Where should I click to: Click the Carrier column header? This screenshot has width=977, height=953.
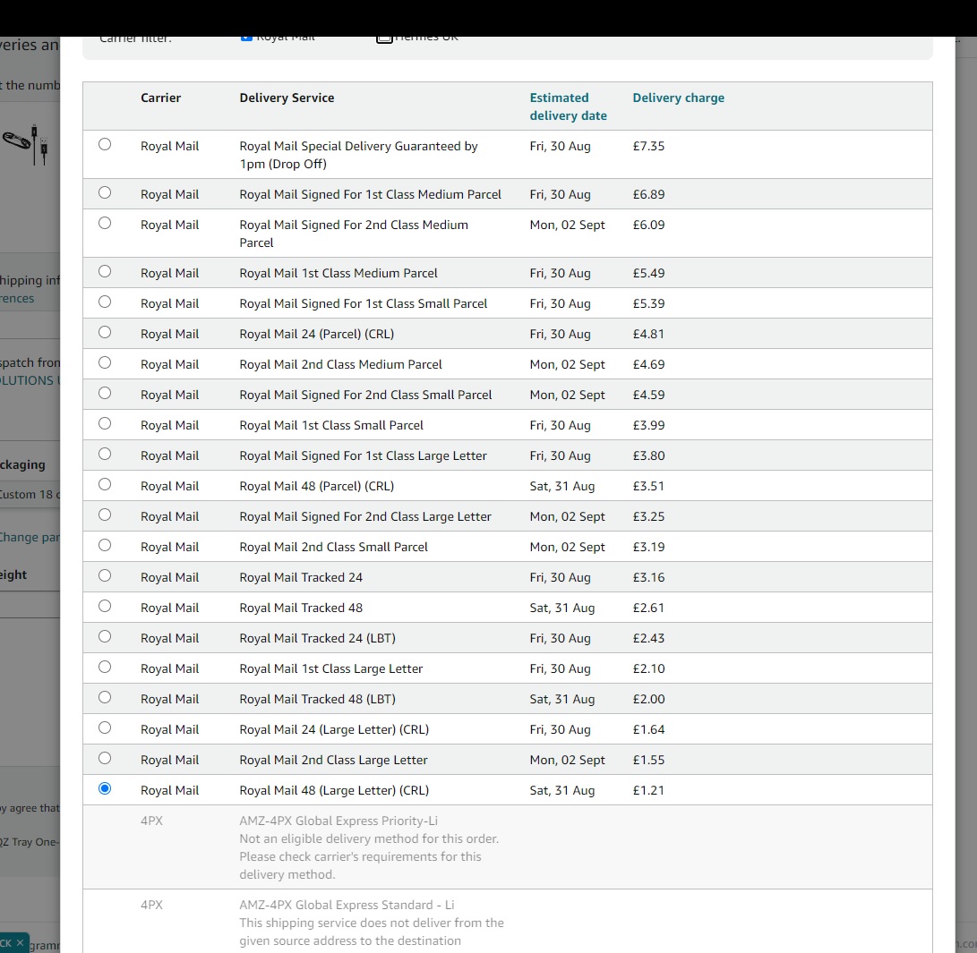pos(161,98)
